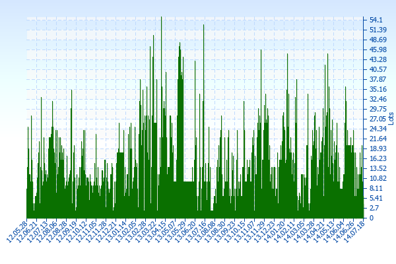Select the 12.09.19 date label

coord(67,232)
